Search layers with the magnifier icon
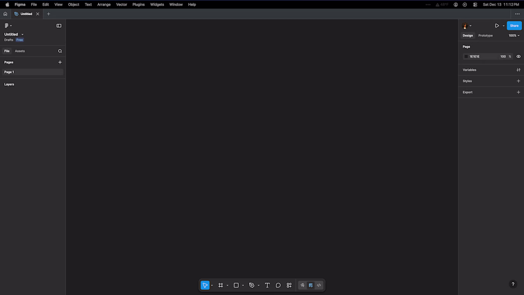The height and width of the screenshot is (295, 524). point(60,51)
